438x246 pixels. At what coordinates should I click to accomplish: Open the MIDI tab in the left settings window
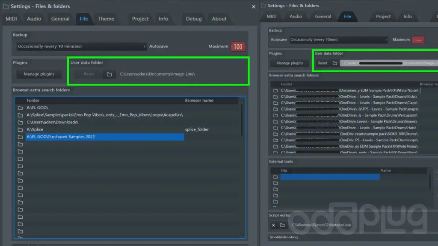[x=11, y=19]
